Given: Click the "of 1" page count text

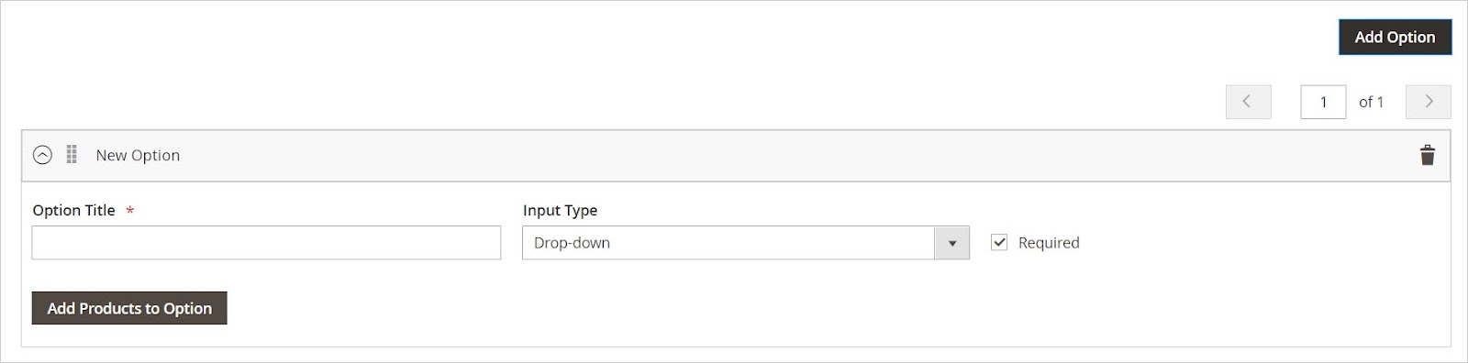Looking at the screenshot, I should 1371,102.
